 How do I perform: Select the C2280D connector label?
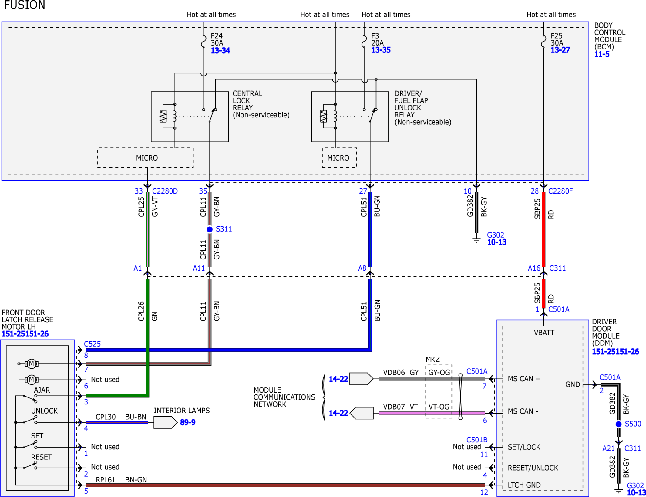tap(165, 191)
